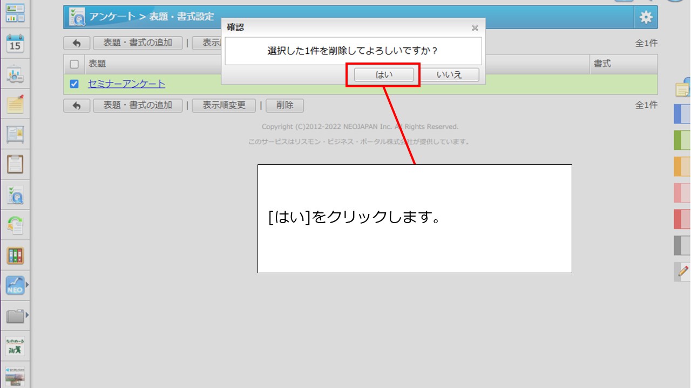Click the upper 全1件 count text
691x388 pixels.
[x=646, y=44]
